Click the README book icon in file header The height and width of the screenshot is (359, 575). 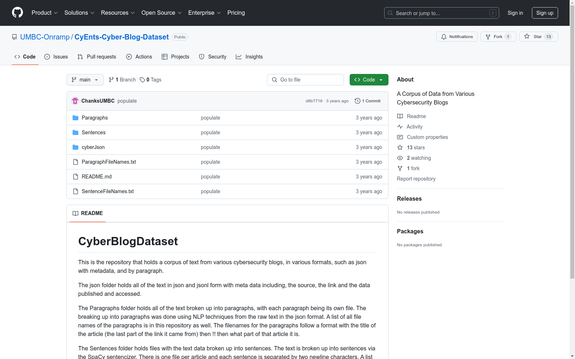(x=75, y=213)
